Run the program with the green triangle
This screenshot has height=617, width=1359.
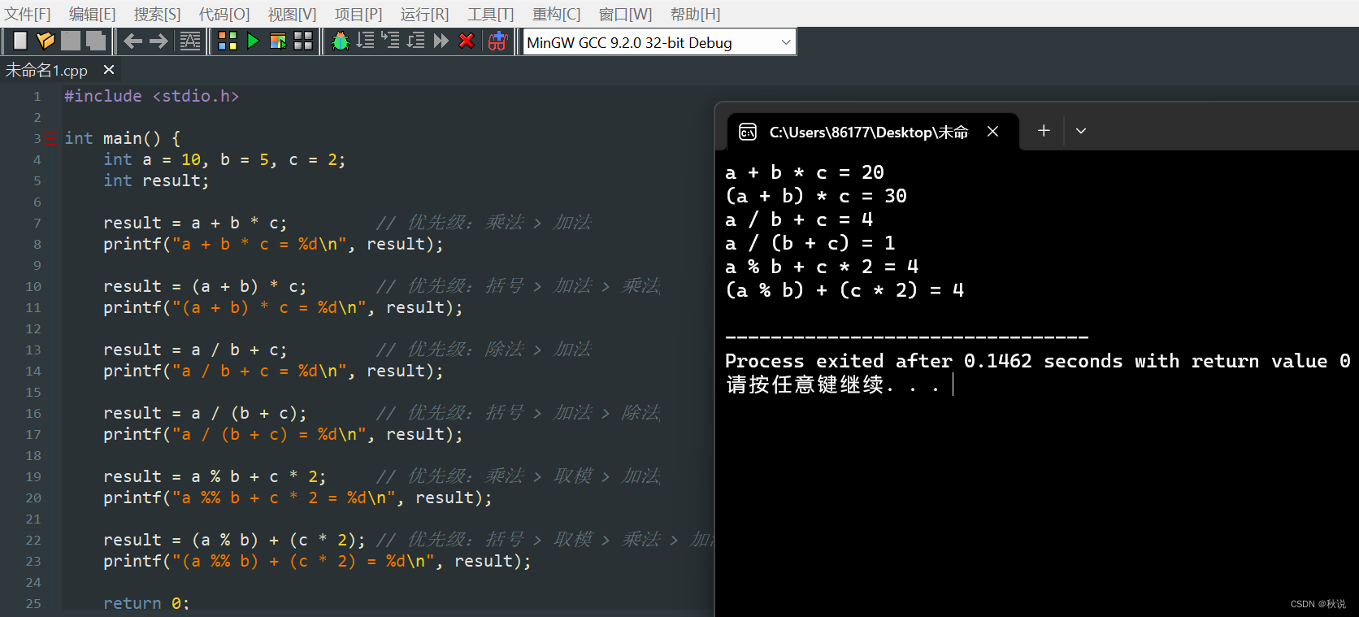[x=253, y=41]
